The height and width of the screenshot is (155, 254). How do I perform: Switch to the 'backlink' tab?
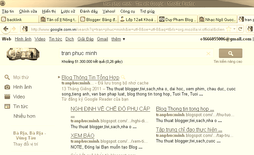tap(19, 19)
